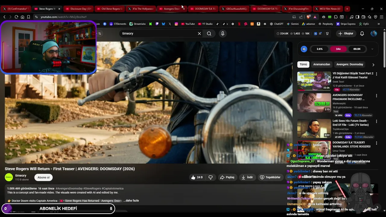Open the Stripe Express bookmark
This screenshot has height=217, width=386.
tap(346, 24)
